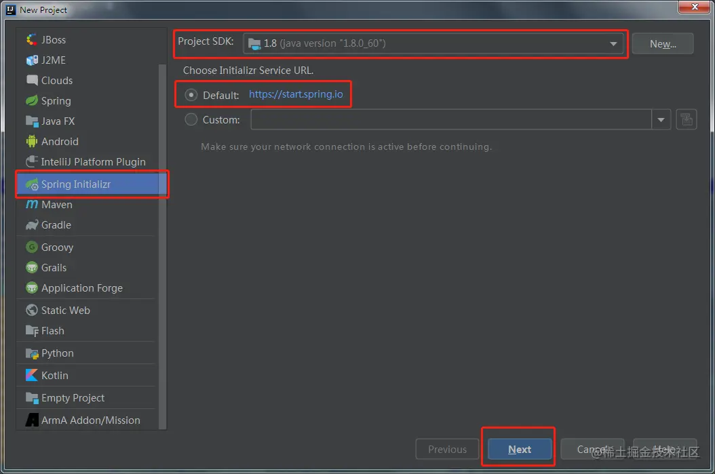Select the Application Forge label
This screenshot has height=474, width=715.
click(x=82, y=288)
